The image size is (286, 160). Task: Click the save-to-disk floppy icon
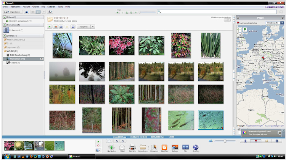(x=73, y=27)
